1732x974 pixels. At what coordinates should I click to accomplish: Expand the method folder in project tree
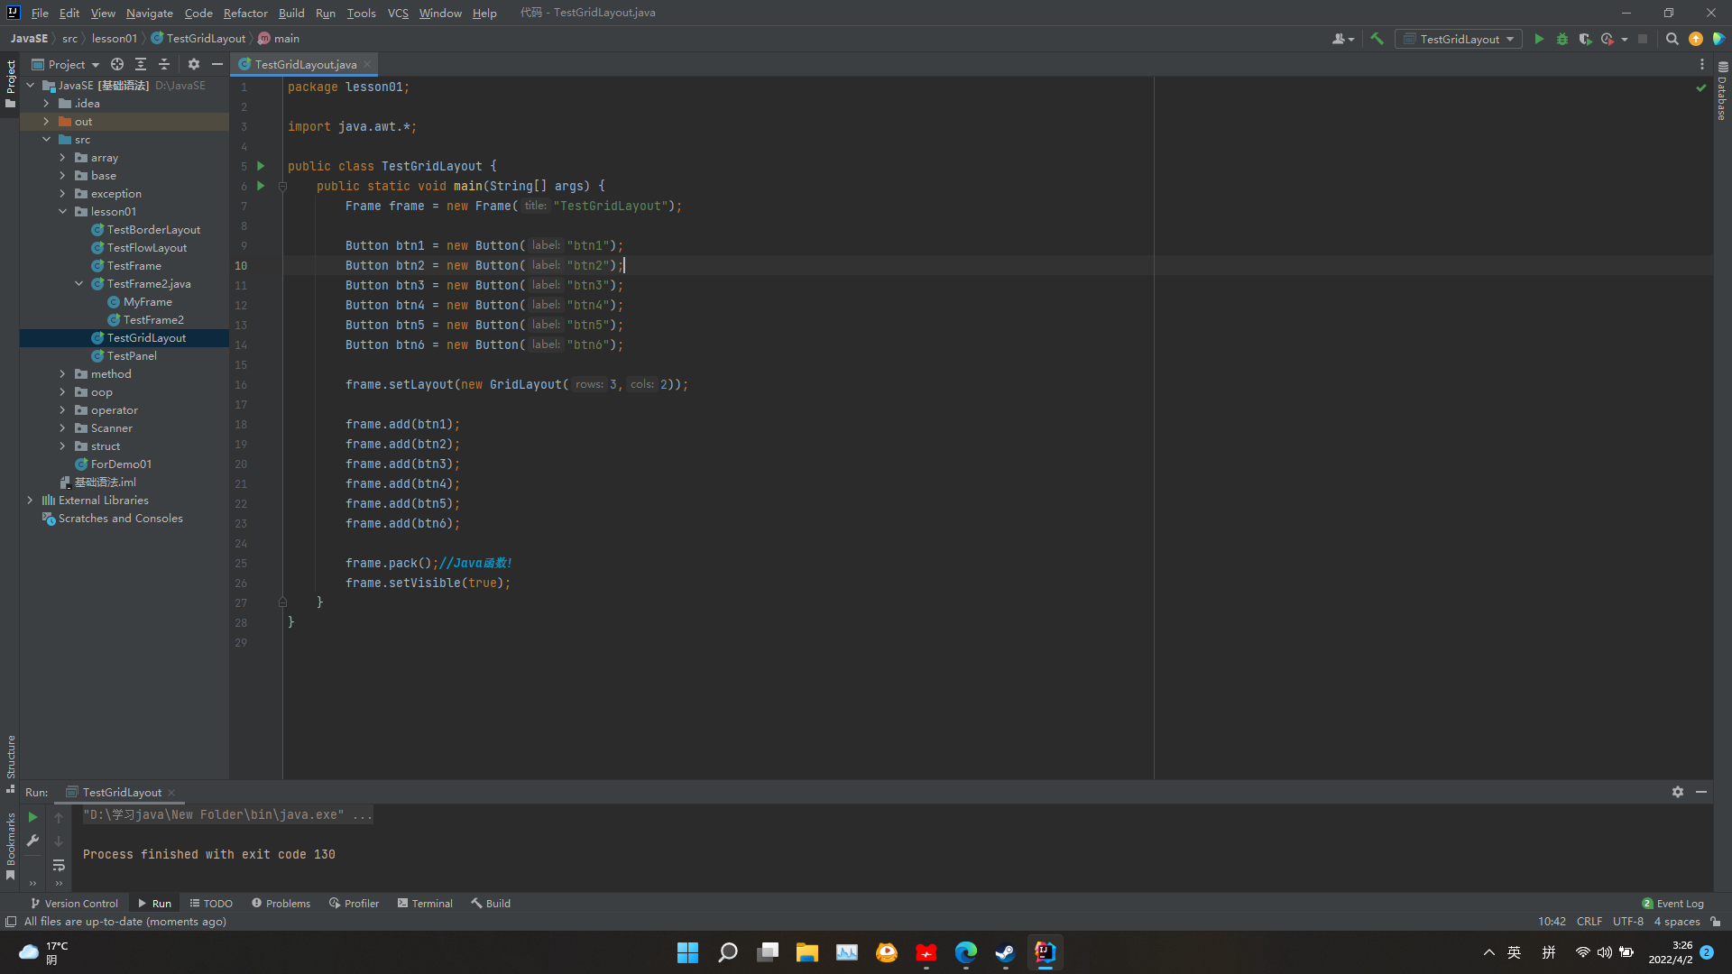62,374
